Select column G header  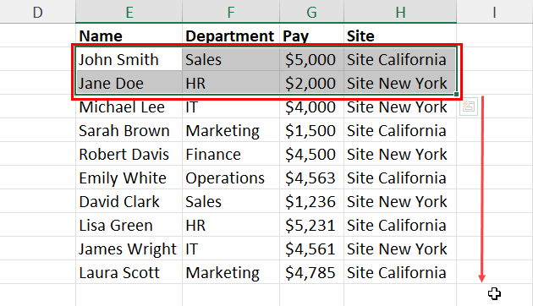tap(311, 12)
